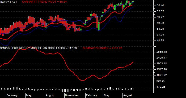This screenshot has height=98, width=186.
Task: Click the 2409.17 summation axis value
Action: click(x=162, y=58)
